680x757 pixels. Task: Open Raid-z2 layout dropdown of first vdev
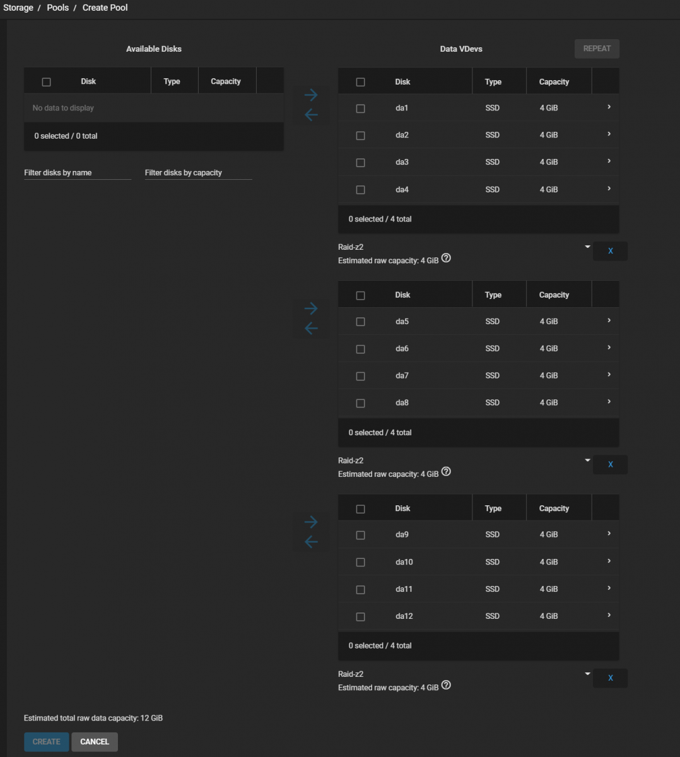click(x=464, y=247)
